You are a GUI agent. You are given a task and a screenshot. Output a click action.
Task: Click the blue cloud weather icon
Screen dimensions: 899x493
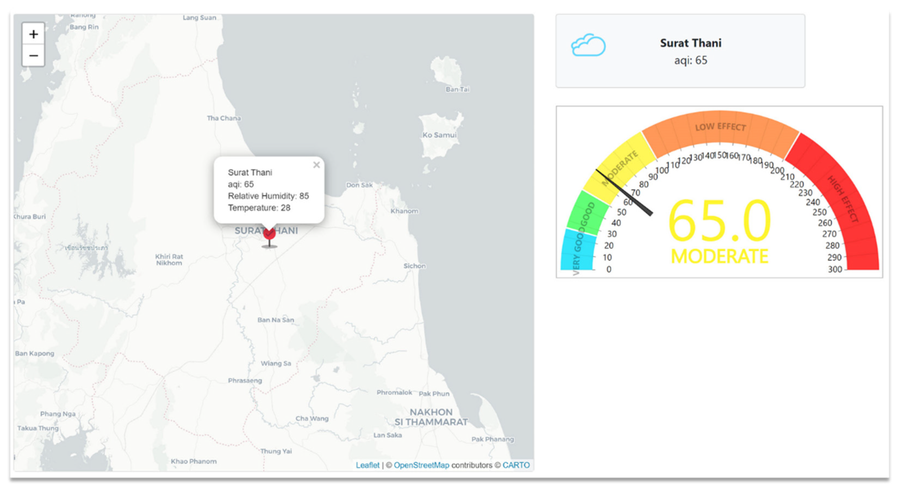588,46
